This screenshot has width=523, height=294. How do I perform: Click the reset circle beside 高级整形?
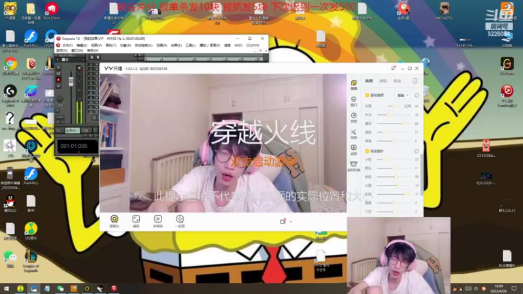tap(416, 151)
